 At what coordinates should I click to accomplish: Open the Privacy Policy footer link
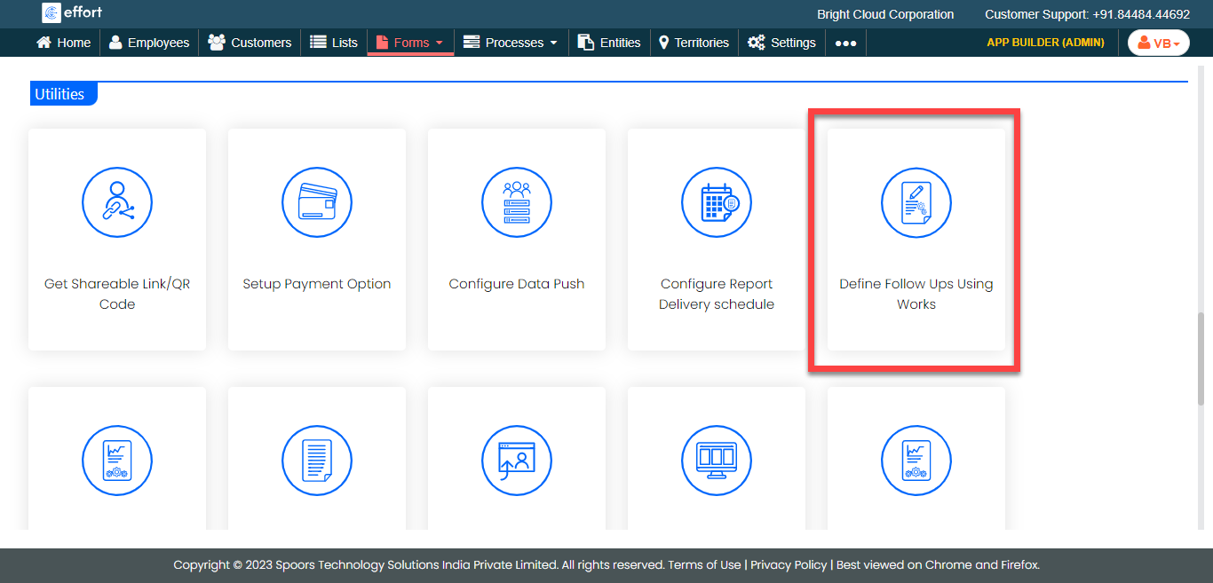click(789, 564)
